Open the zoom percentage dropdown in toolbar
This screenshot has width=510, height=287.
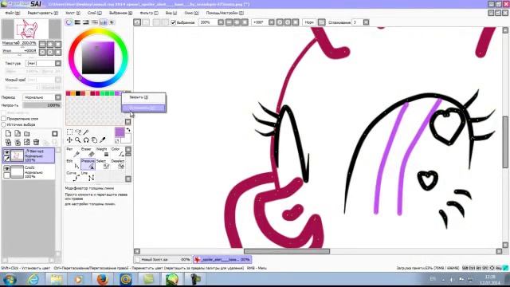click(x=221, y=22)
